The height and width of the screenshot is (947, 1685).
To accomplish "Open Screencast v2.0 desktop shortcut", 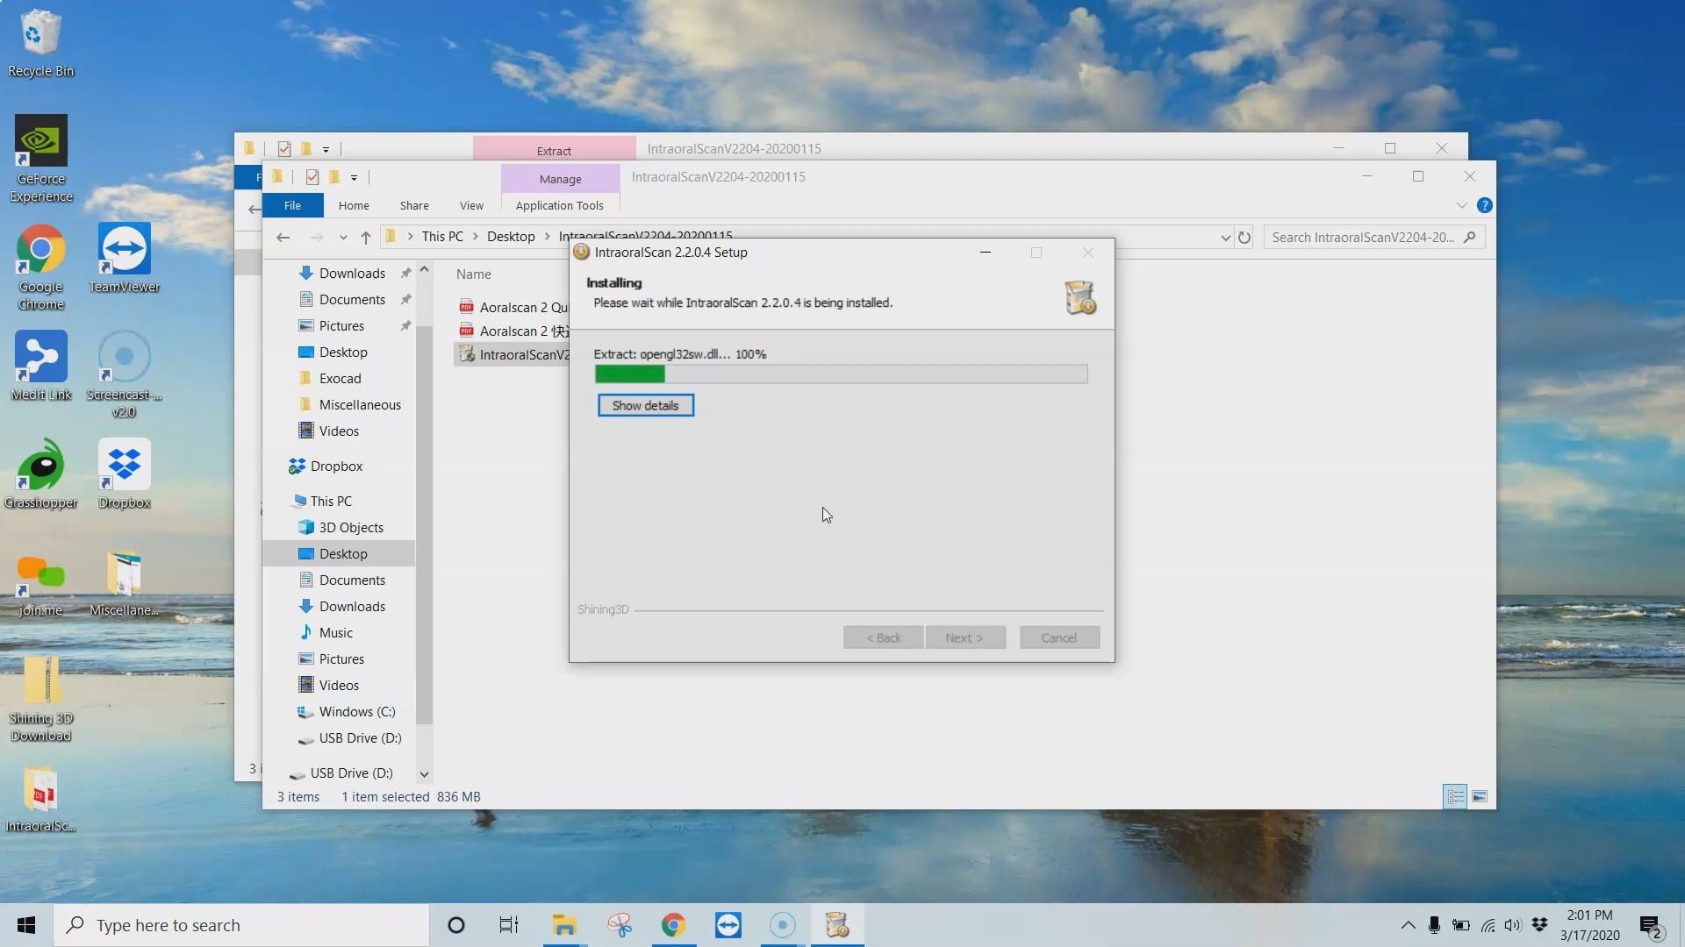I will (124, 375).
